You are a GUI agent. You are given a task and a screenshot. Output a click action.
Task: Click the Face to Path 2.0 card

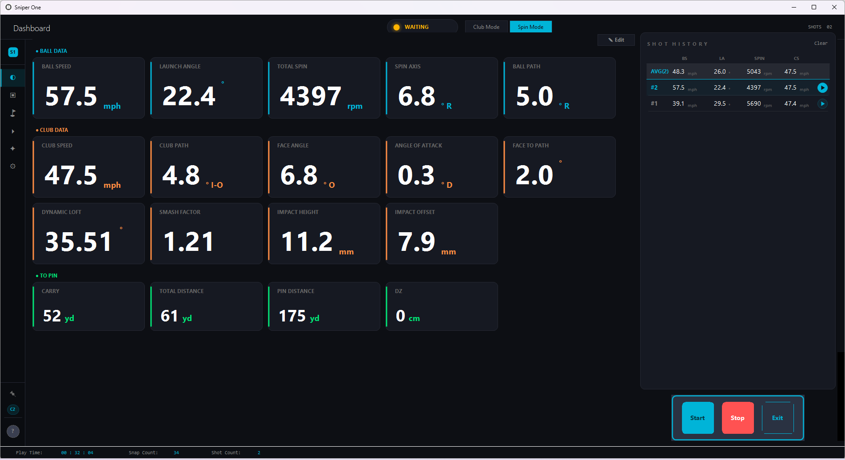560,167
